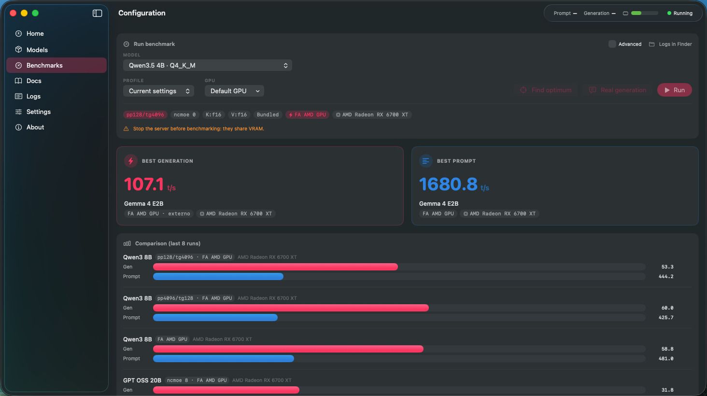Click the 425.7 prompt value
The image size is (707, 396).
point(666,317)
